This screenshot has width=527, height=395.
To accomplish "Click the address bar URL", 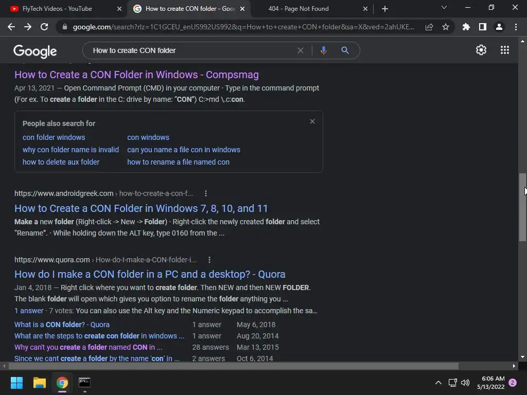I will tap(243, 27).
